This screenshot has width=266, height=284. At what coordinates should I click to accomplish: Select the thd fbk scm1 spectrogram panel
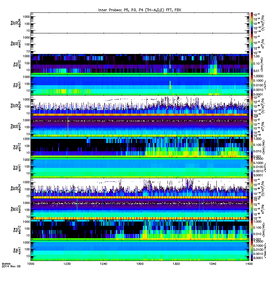coord(140,168)
